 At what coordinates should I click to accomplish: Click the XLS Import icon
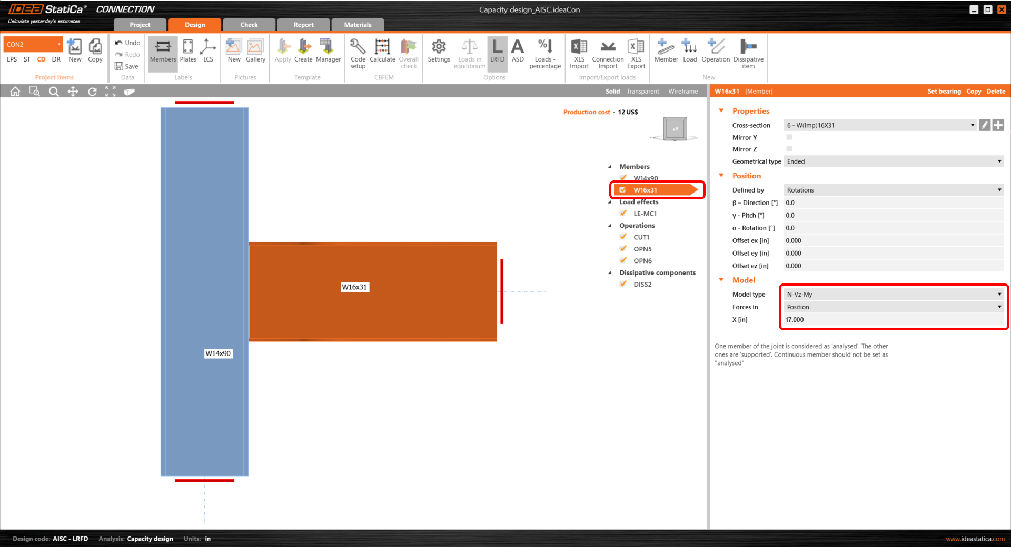click(579, 53)
